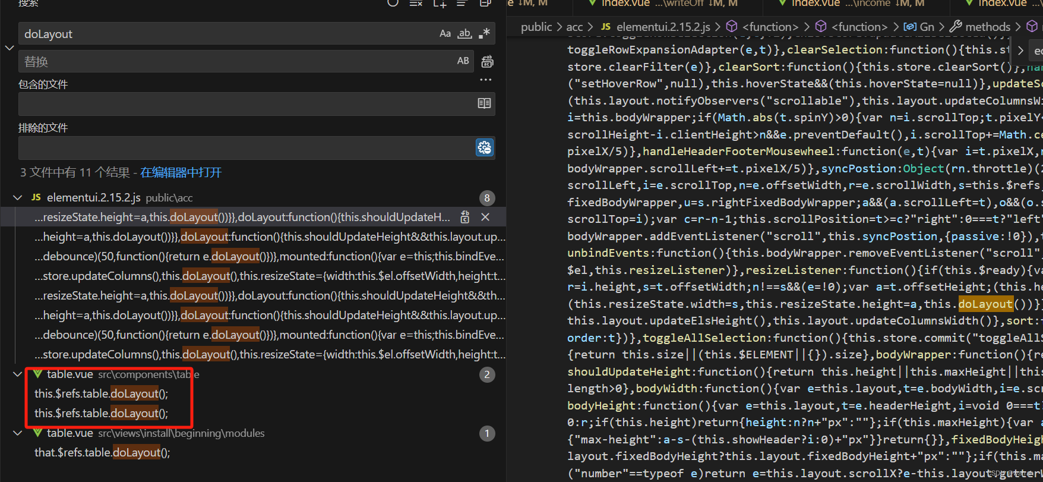Collapse elementui.2.15.2.js results group
Viewport: 1043px width, 482px height.
(x=18, y=197)
